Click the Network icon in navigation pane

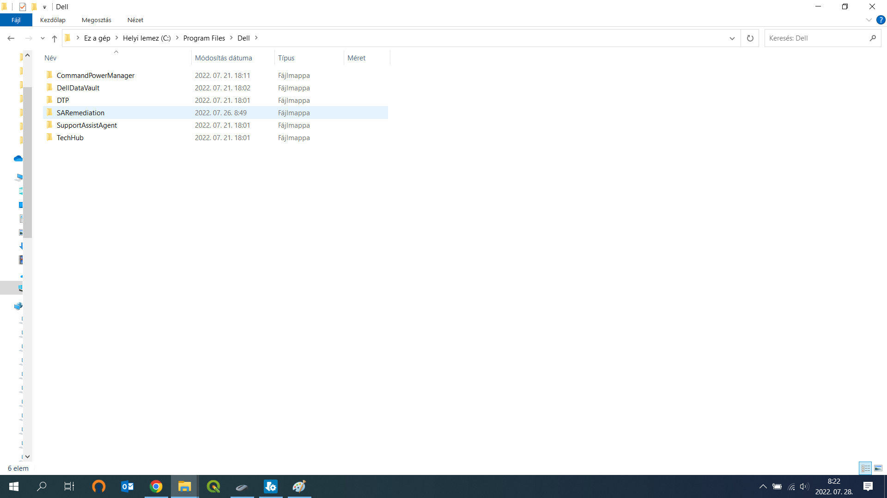pos(18,306)
